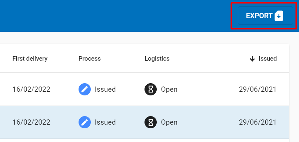299x142 pixels.
Task: Click first row's 16/02/2022 delivery date
Action: coord(31,89)
